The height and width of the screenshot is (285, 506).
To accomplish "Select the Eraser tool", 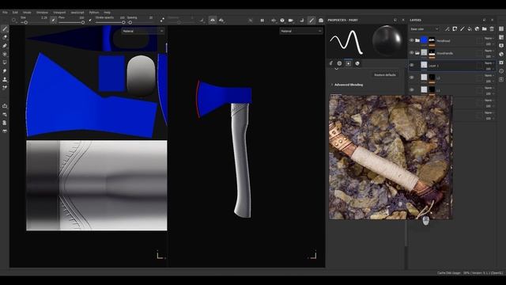I will pyautogui.click(x=5, y=37).
